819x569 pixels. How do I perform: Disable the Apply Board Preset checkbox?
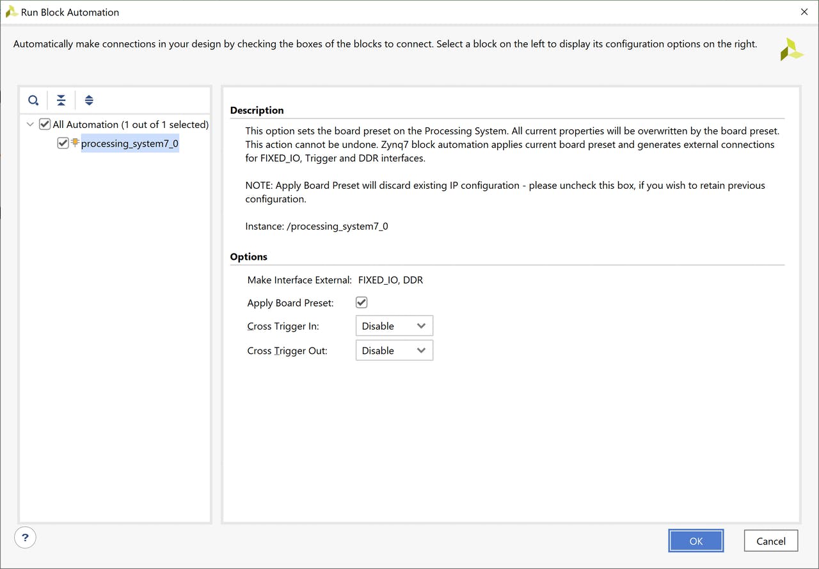tap(362, 303)
